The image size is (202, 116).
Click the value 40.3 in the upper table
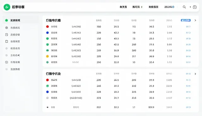(116, 33)
